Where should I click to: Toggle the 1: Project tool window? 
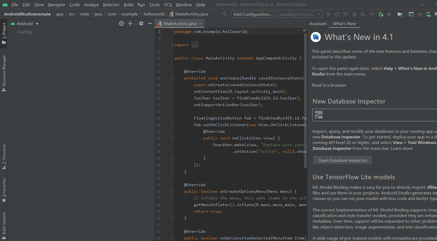(4, 33)
